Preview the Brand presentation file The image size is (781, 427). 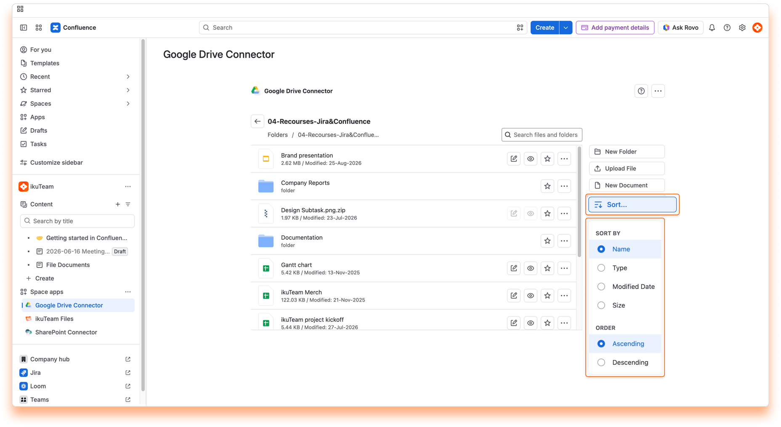pyautogui.click(x=531, y=159)
